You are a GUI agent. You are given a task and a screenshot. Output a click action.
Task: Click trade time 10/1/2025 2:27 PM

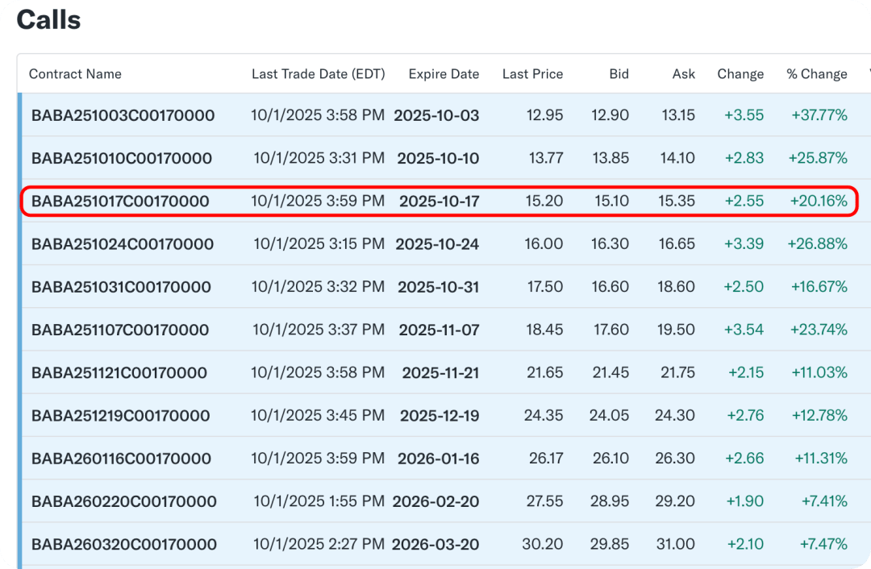point(319,544)
